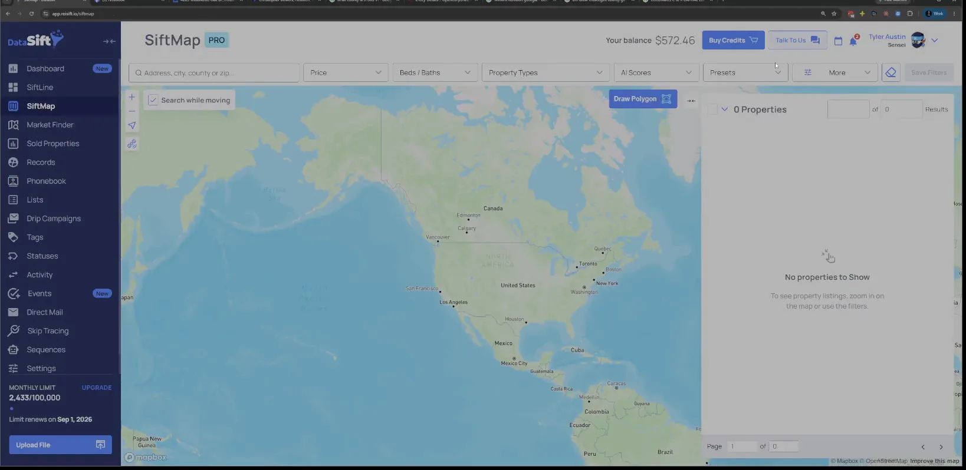Screen dimensions: 966x470
Task: Click the Buy Credits button
Action: click(x=733, y=40)
